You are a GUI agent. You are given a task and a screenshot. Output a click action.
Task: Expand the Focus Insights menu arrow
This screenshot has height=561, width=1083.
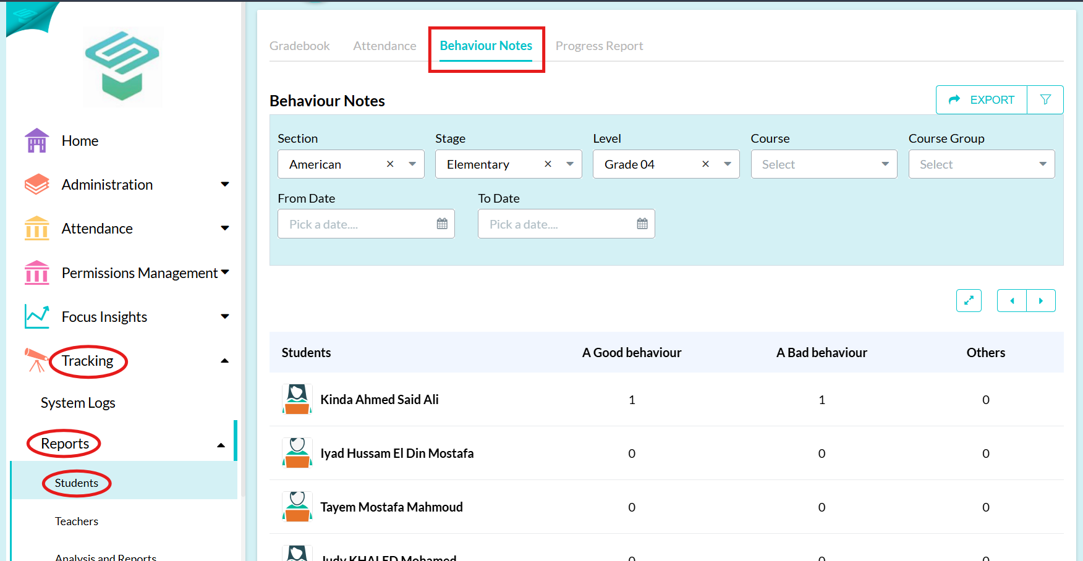click(225, 316)
